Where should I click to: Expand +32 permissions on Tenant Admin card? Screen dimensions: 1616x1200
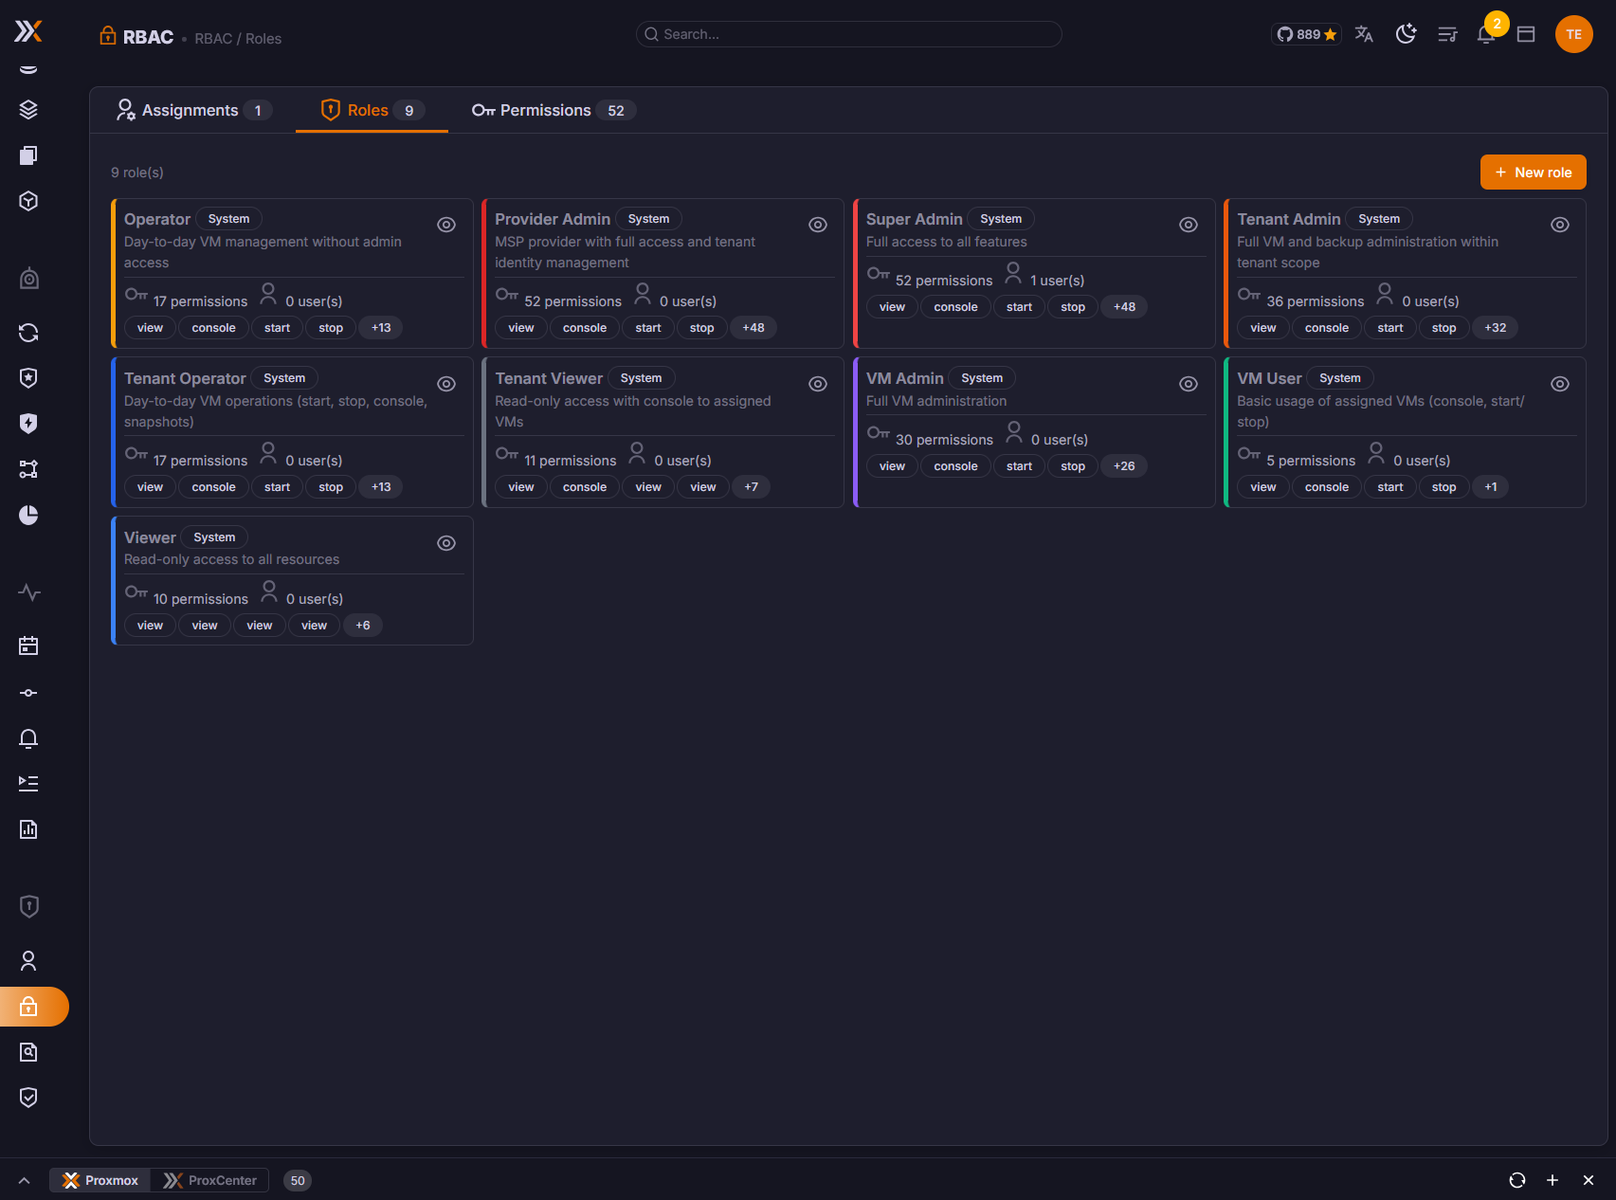tap(1496, 328)
